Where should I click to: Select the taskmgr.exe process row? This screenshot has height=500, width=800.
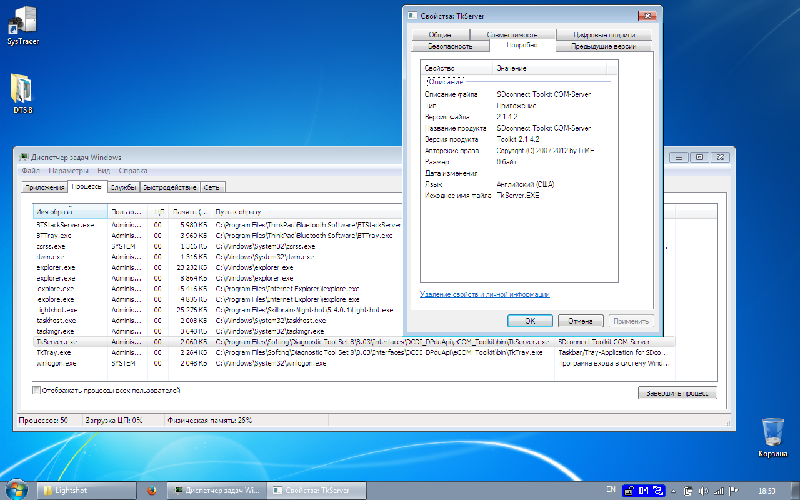(354, 331)
